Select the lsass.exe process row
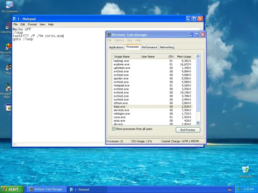The image size is (258, 193). tap(152, 107)
